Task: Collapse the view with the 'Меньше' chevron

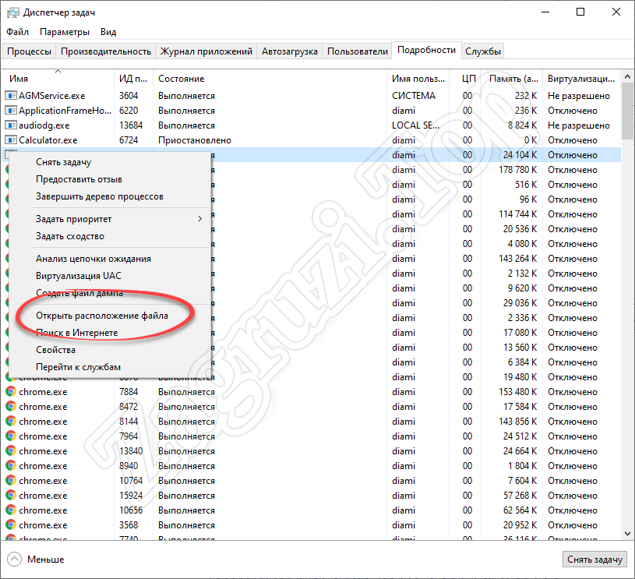Action: (x=15, y=559)
